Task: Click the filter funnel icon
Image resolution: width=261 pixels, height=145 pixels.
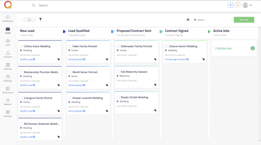Action: (x=40, y=19)
